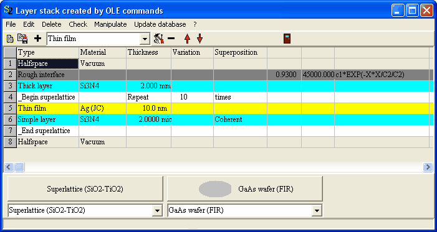Click the horizontal scrollbar right arrow
This screenshot has height=232, width=437.
428,167
